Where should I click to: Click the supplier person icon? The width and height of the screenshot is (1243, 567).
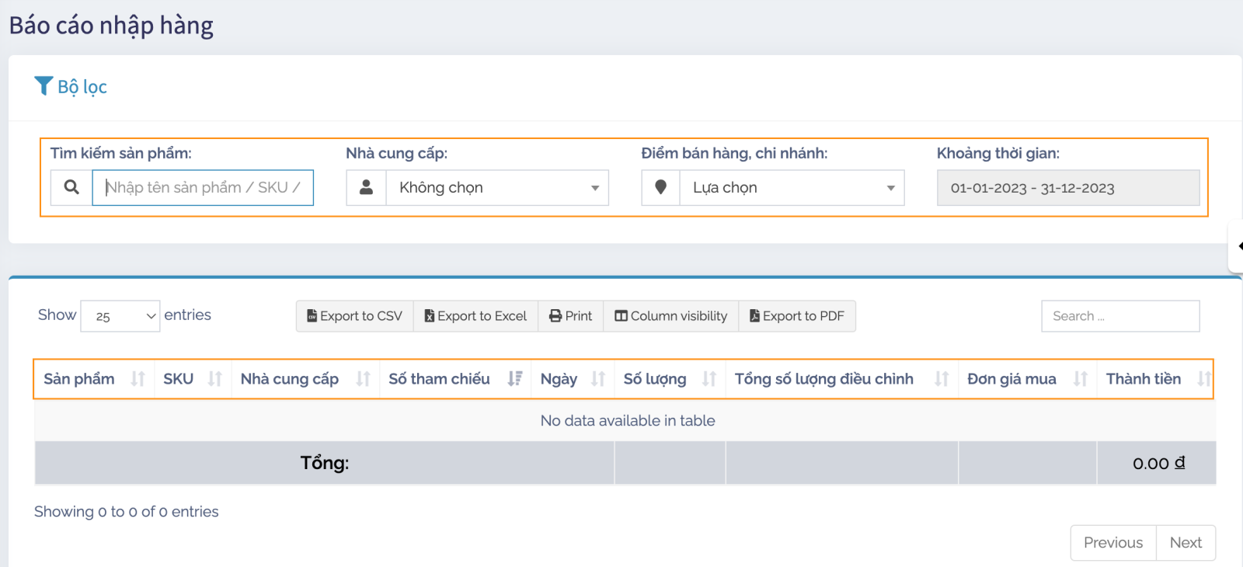tap(367, 188)
